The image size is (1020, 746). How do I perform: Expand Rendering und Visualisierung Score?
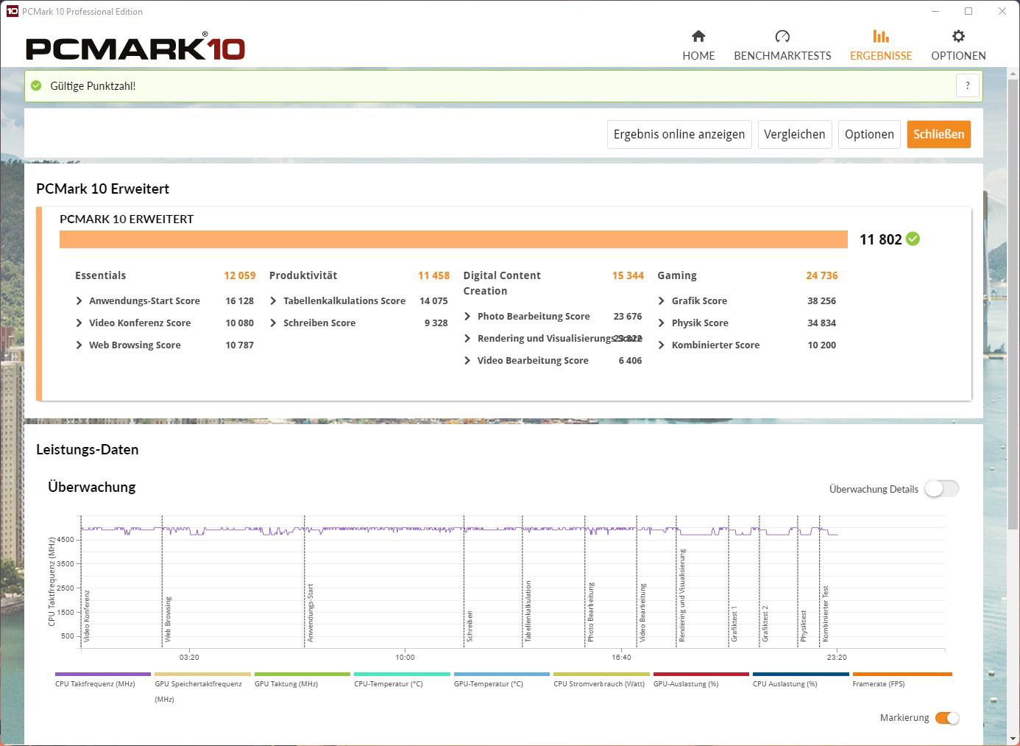click(467, 338)
